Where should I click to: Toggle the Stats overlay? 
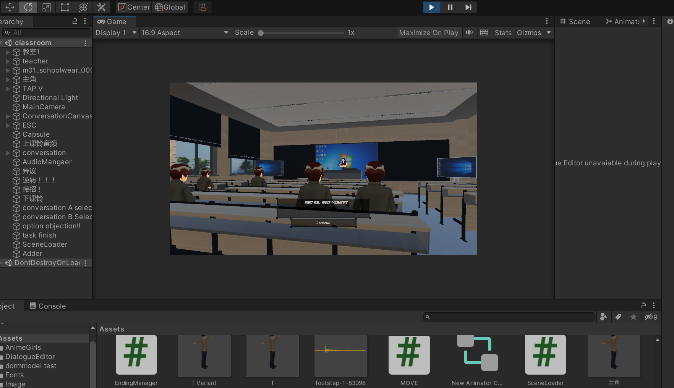503,33
